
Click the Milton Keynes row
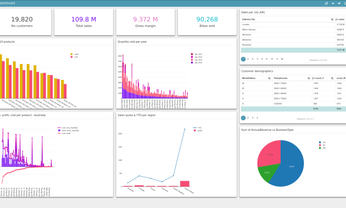[293, 30]
